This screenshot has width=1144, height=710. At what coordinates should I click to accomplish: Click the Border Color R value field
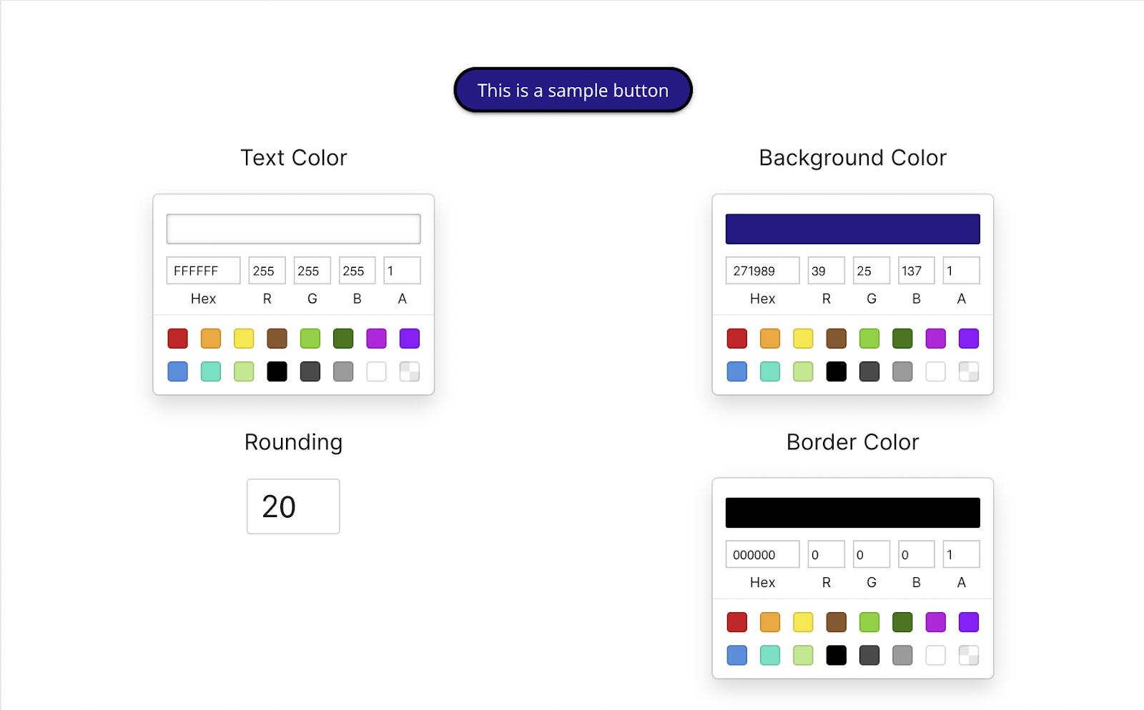[826, 554]
